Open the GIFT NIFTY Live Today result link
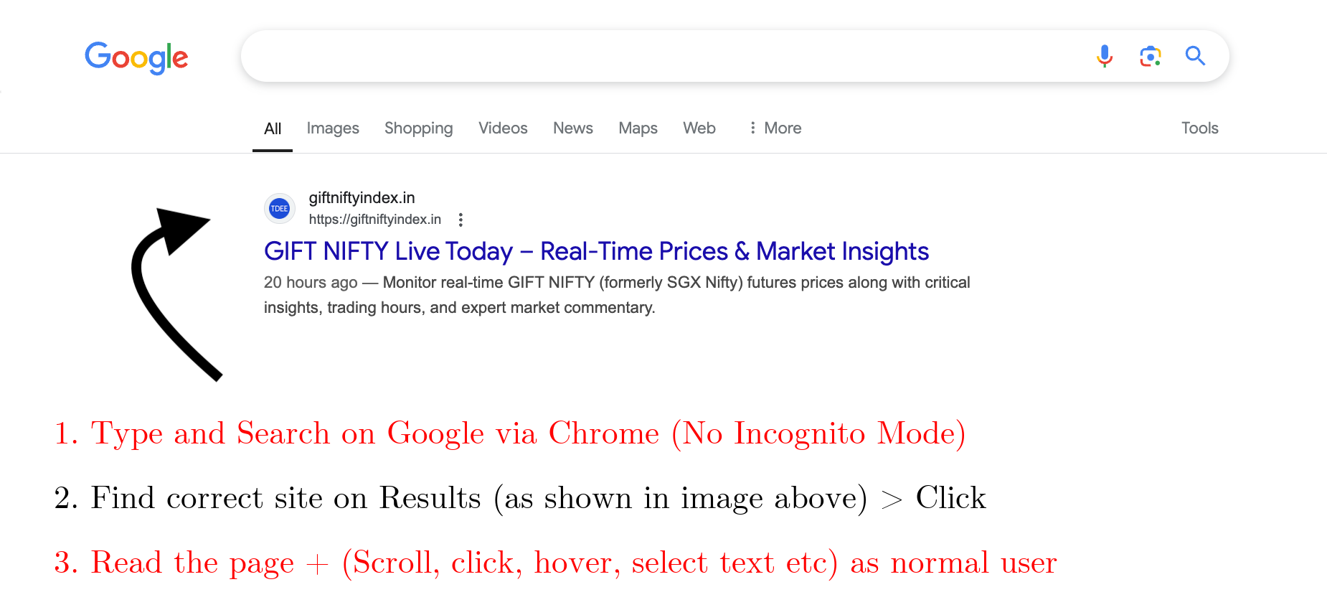 click(595, 251)
